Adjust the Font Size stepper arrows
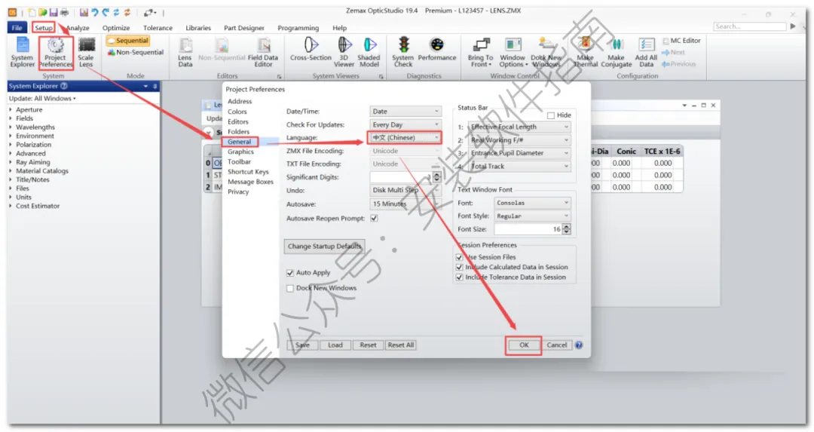Image resolution: width=814 pixels, height=432 pixels. point(566,229)
